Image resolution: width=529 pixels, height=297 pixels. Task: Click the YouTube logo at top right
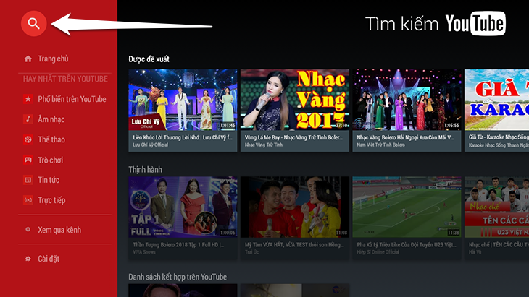(475, 24)
